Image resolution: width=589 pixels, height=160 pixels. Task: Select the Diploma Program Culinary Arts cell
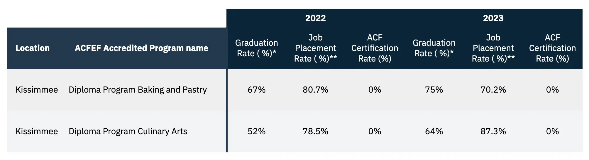pyautogui.click(x=128, y=131)
